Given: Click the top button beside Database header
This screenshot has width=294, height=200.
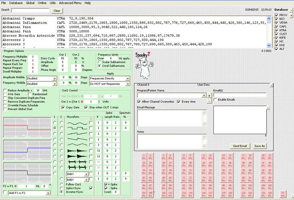Looking at the screenshot, I should [291, 10].
